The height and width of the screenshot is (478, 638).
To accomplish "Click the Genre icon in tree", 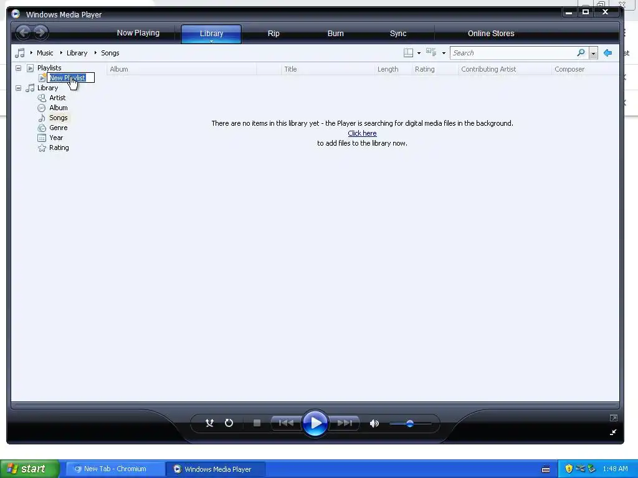I will (42, 128).
